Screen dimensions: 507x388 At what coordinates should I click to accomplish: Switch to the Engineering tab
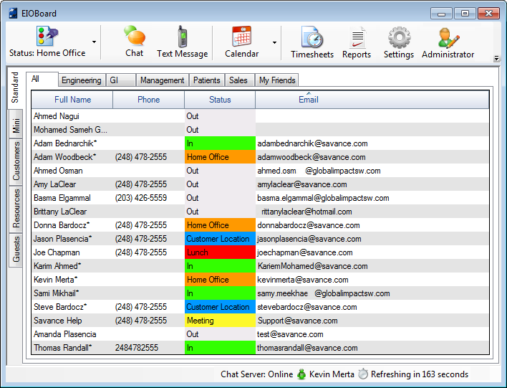click(81, 80)
